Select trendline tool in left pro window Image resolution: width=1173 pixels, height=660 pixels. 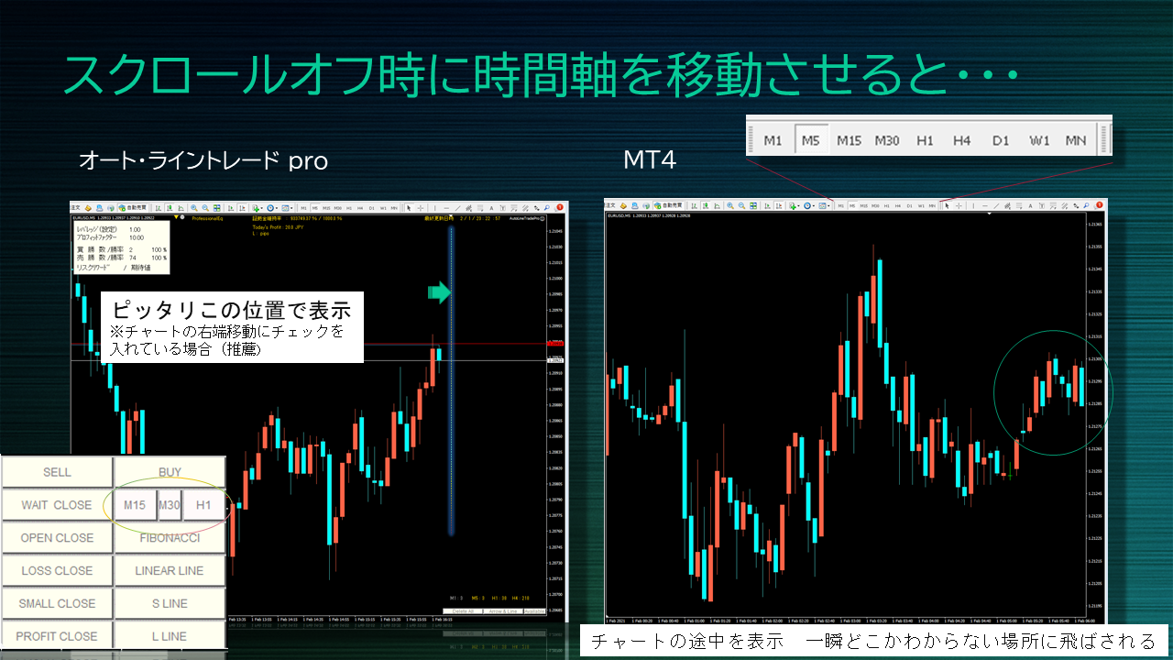point(456,208)
